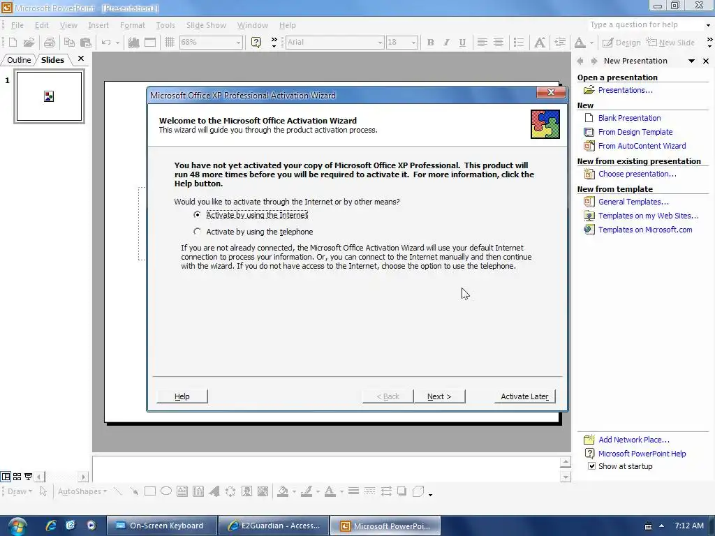Viewport: 715px width, 536px height.
Task: Click the Line Color brush icon
Action: [307, 491]
